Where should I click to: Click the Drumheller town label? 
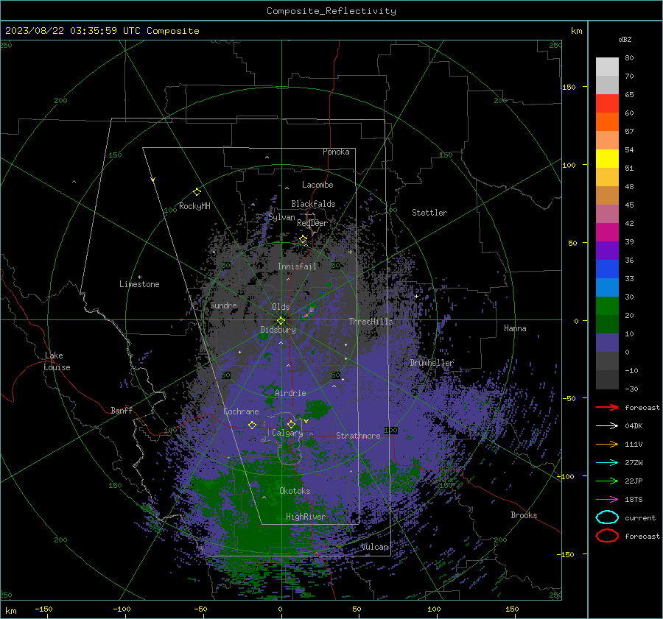[432, 363]
